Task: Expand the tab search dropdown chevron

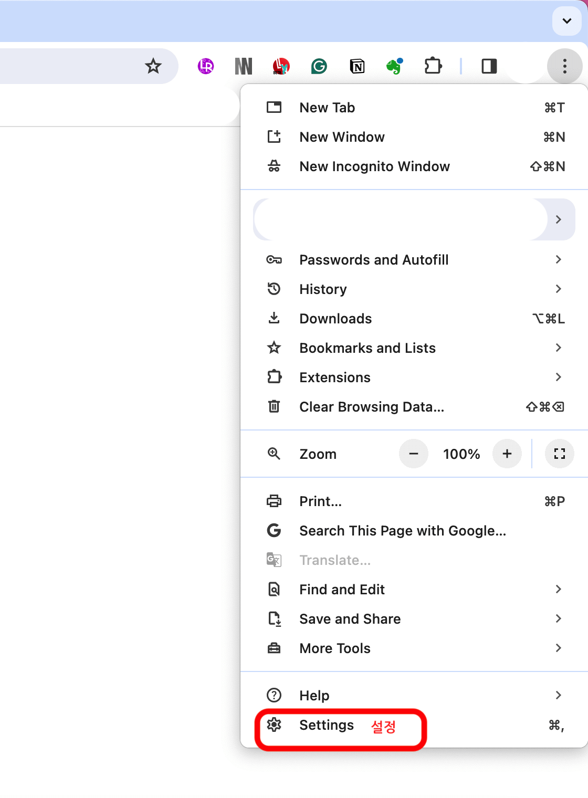Action: (566, 21)
